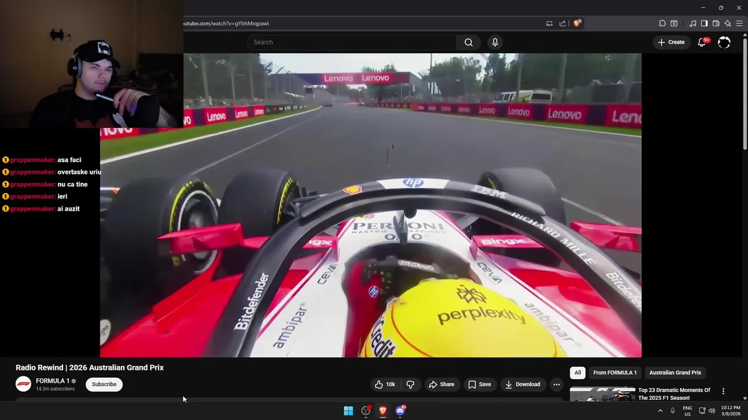Open Discord from the taskbar

pos(400,411)
